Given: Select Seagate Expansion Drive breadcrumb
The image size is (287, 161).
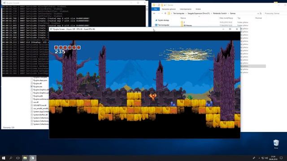Looking at the screenshot, I should click(x=199, y=13).
